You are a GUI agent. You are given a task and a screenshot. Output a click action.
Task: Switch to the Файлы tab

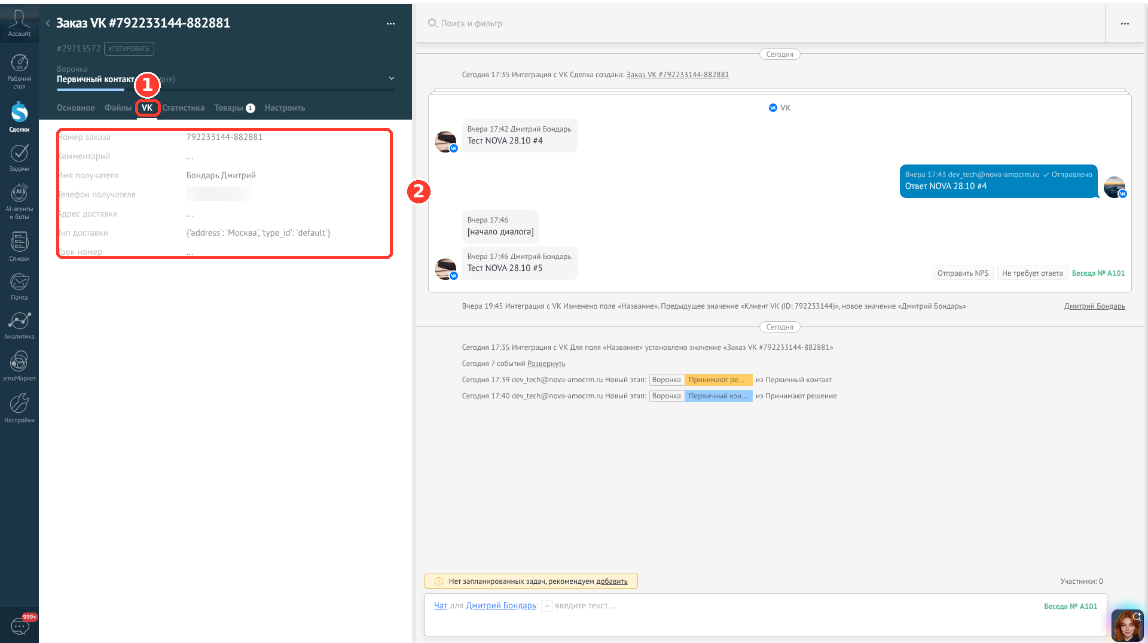click(x=118, y=108)
